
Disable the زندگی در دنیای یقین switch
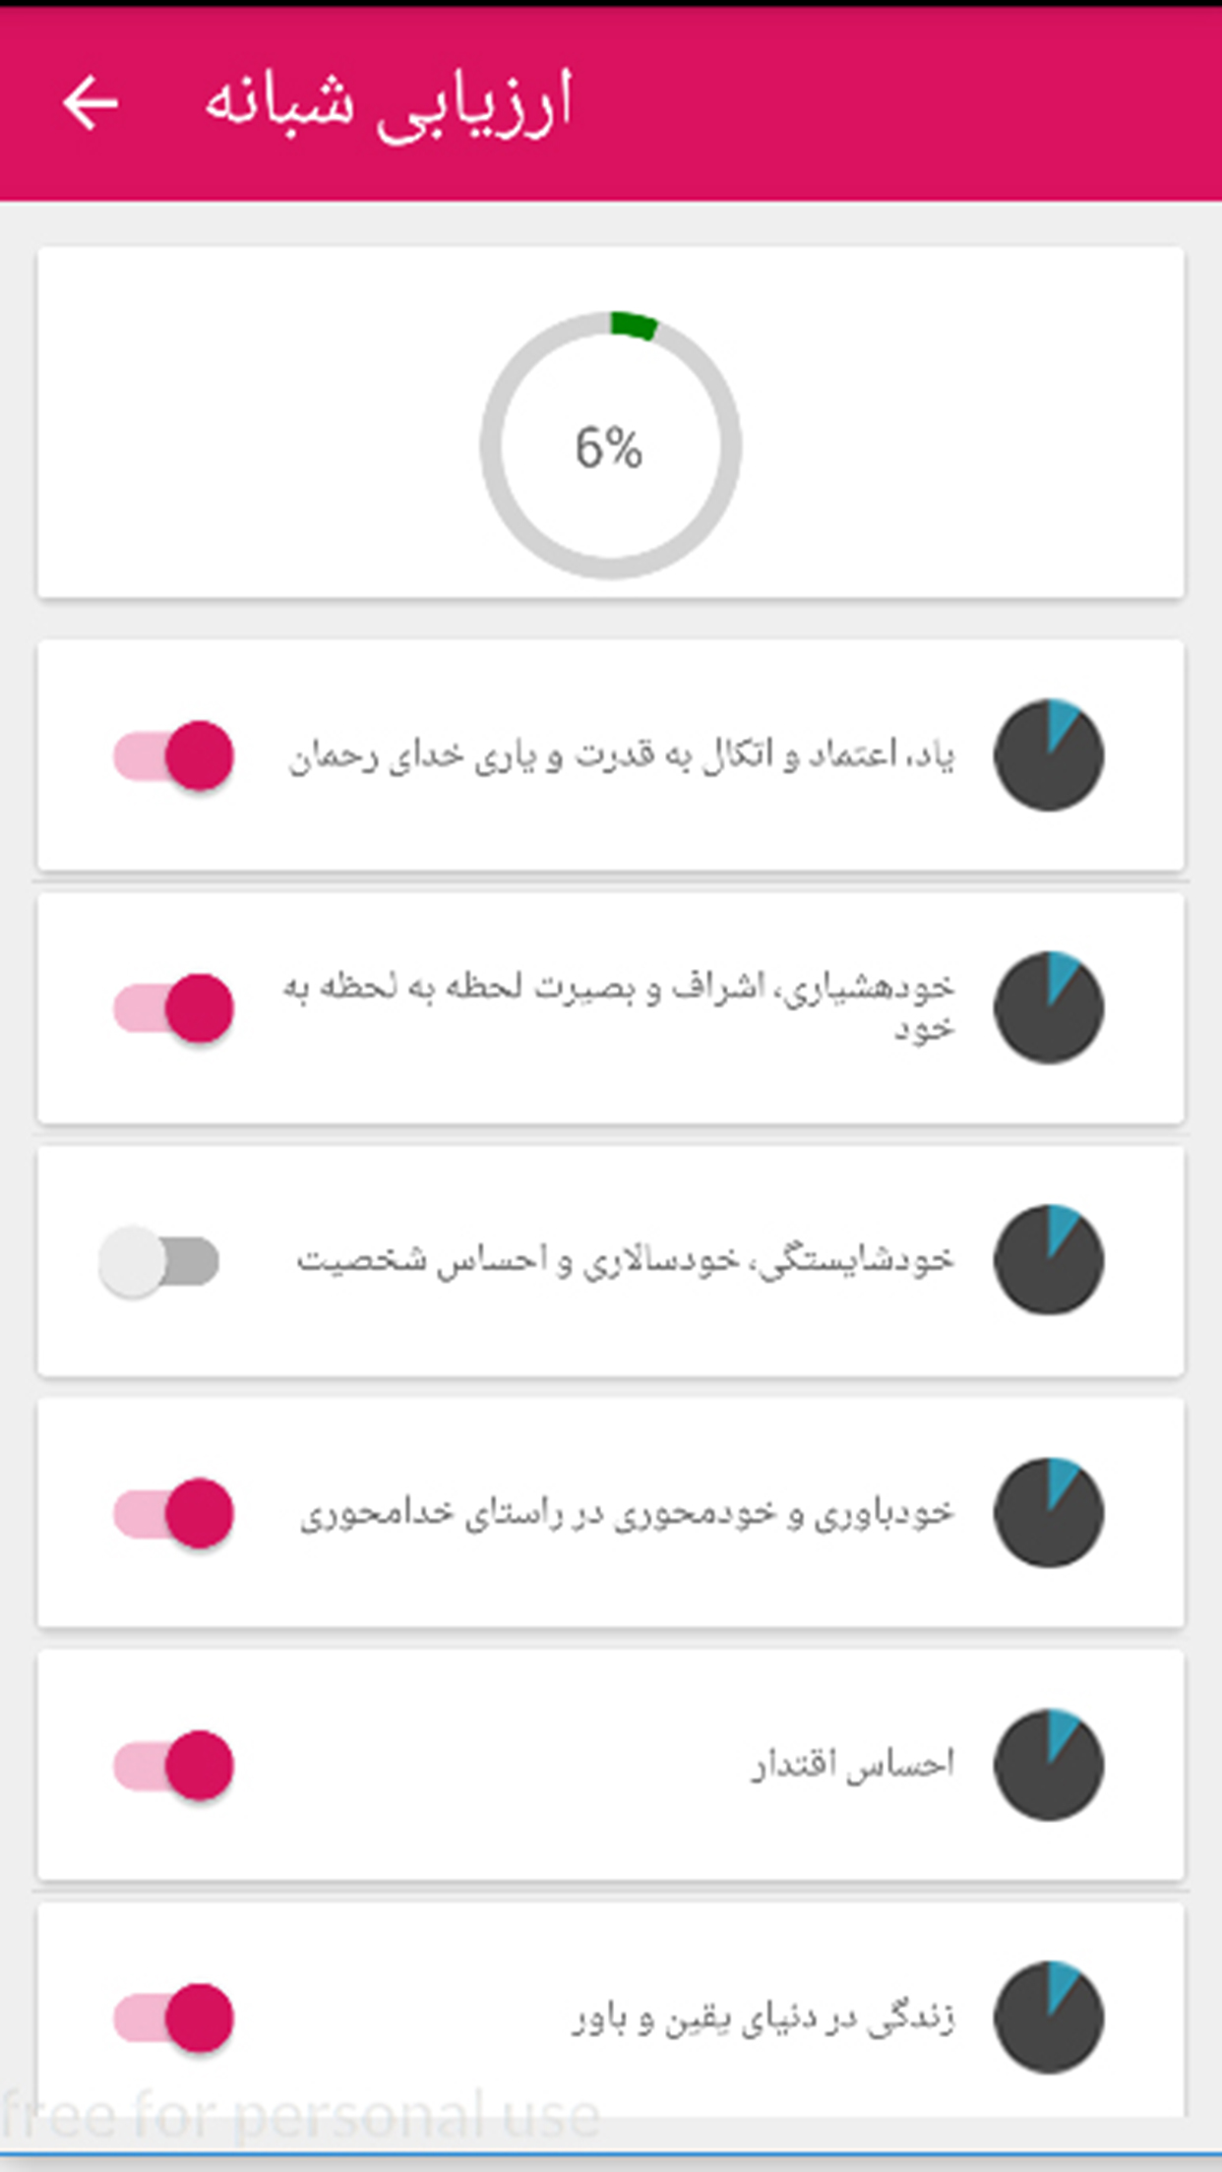click(173, 2019)
